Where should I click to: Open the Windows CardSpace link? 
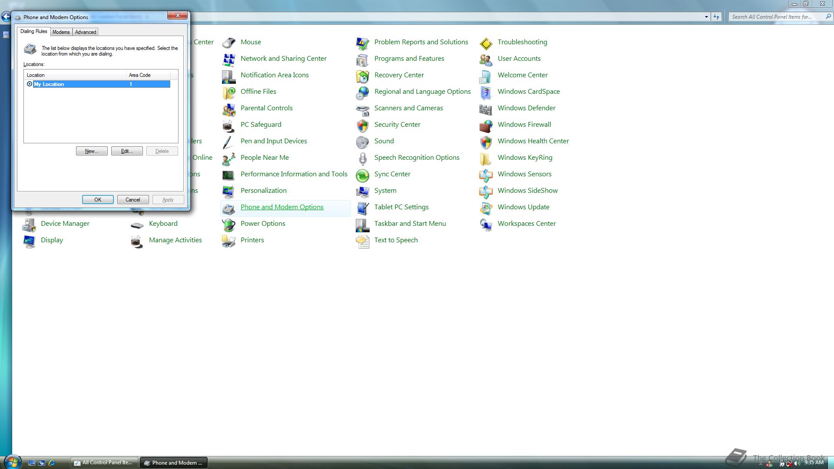tap(529, 92)
